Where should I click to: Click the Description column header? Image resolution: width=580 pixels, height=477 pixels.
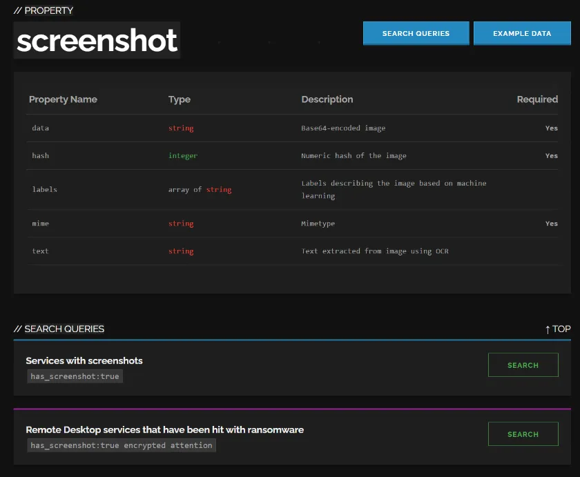327,99
